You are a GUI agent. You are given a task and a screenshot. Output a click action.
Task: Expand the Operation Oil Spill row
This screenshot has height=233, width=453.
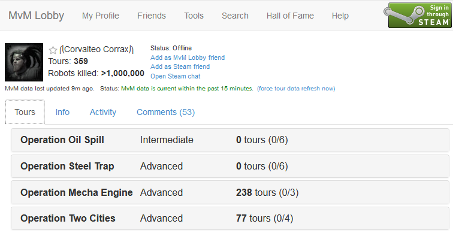pyautogui.click(x=230, y=140)
